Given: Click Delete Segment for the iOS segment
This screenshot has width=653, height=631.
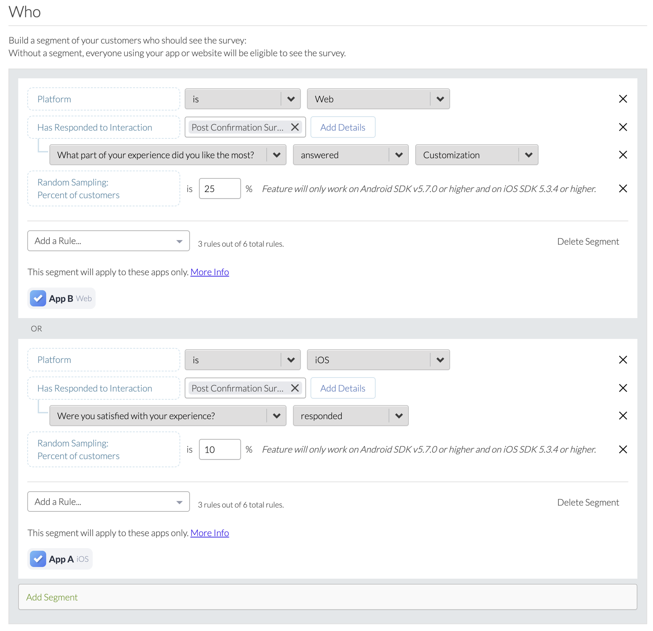Looking at the screenshot, I should click(x=588, y=502).
